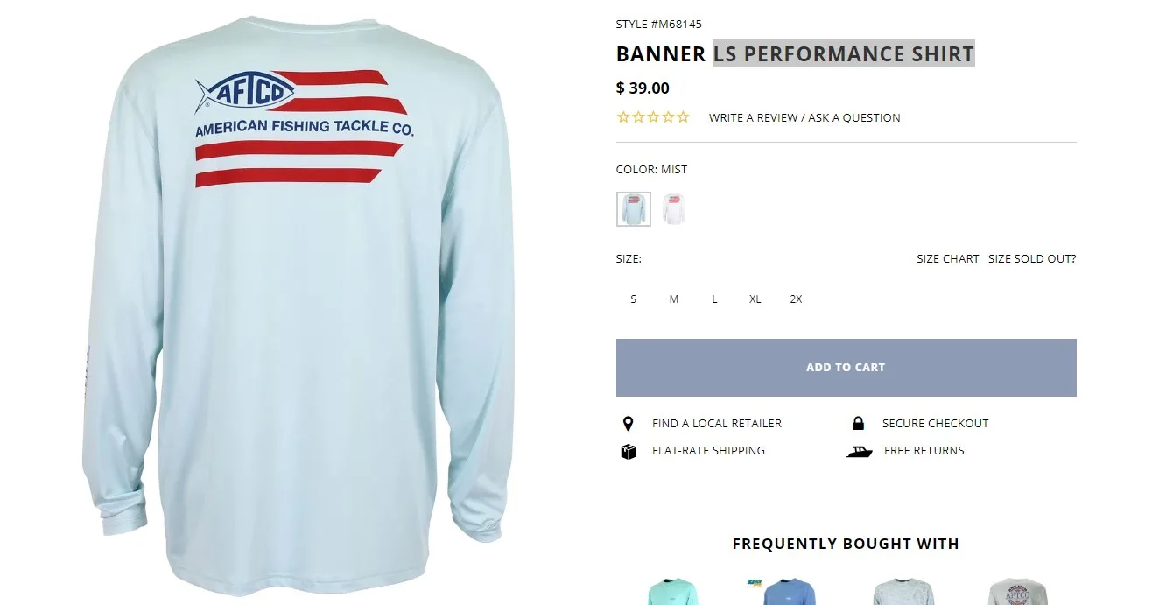
Task: Pick size 2X
Action: click(x=796, y=299)
